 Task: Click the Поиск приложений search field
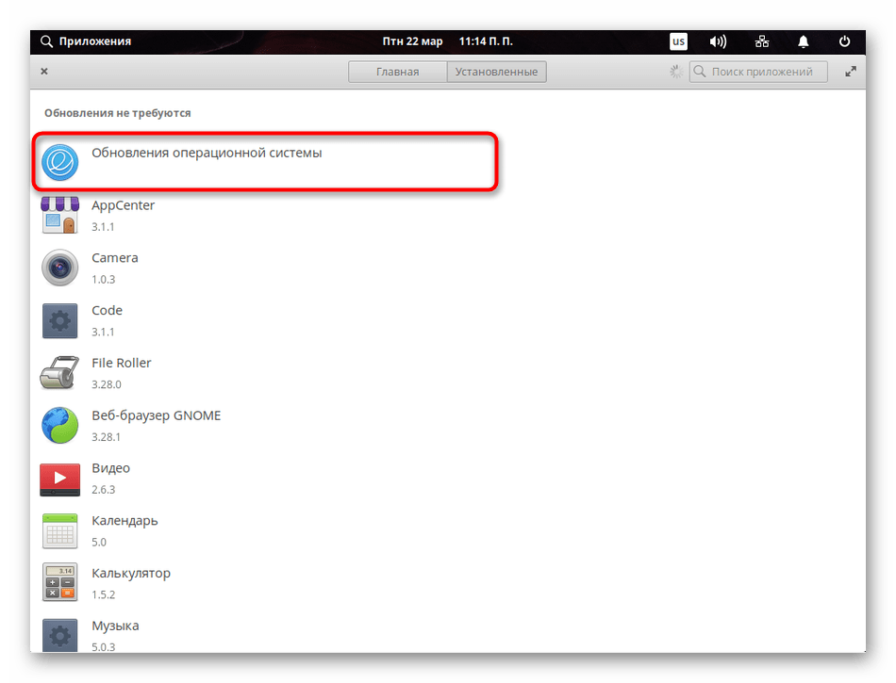758,72
